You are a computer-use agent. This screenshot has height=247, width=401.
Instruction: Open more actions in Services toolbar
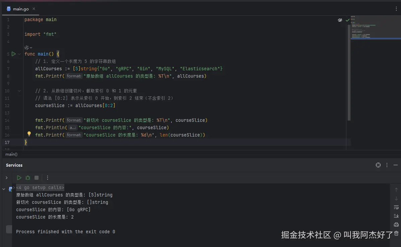(x=47, y=178)
